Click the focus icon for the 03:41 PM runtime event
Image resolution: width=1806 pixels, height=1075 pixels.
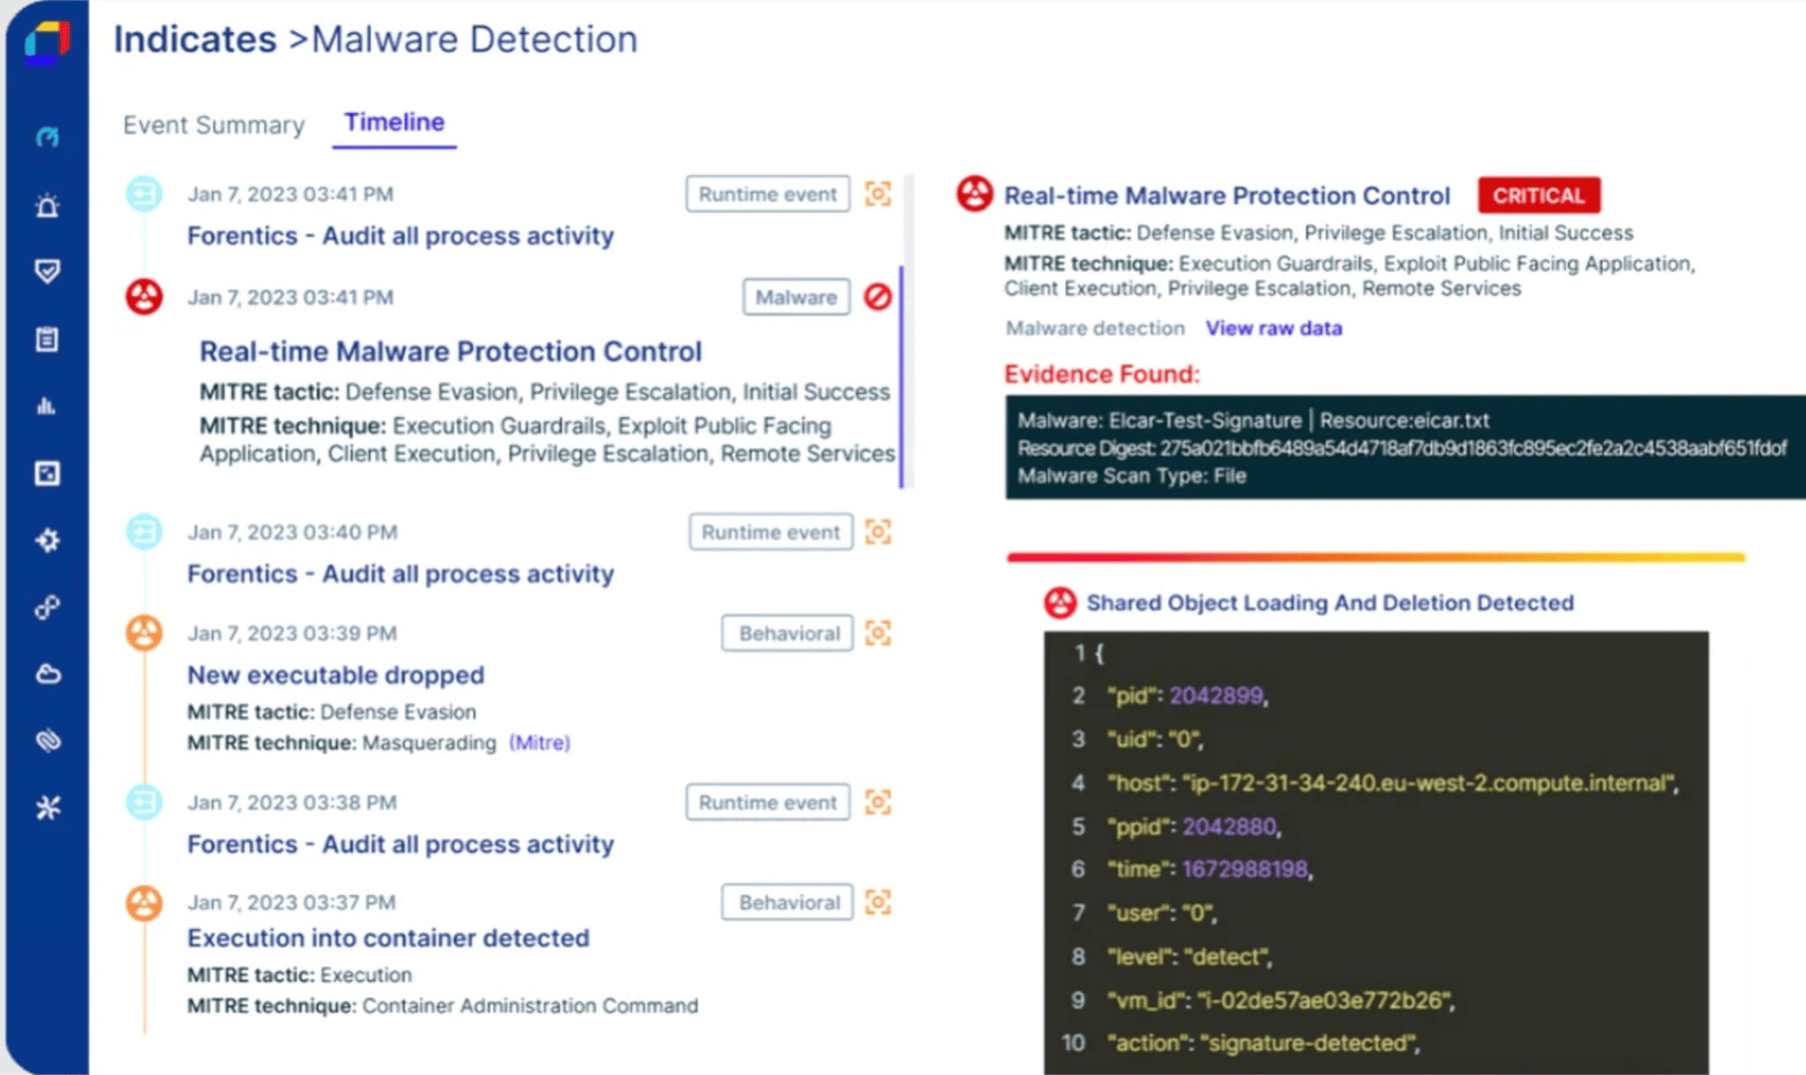[x=878, y=194]
